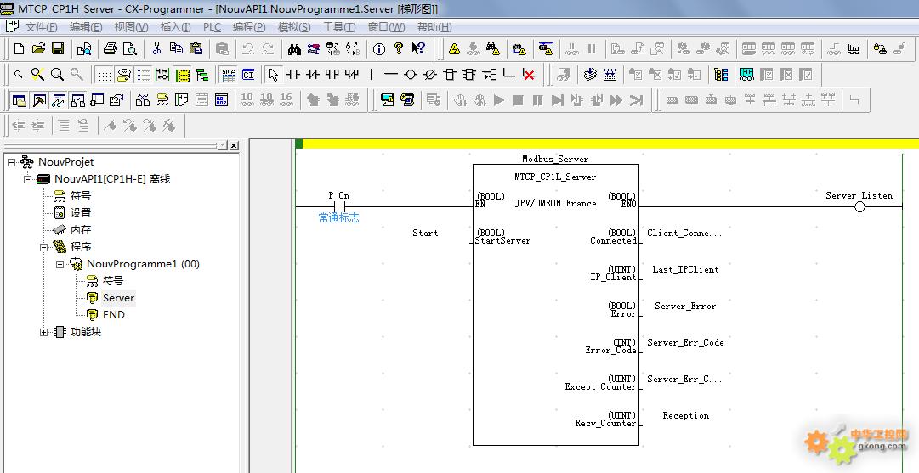Image resolution: width=919 pixels, height=473 pixels.
Task: Collapse the NouvProjet tree root
Action: [x=11, y=162]
